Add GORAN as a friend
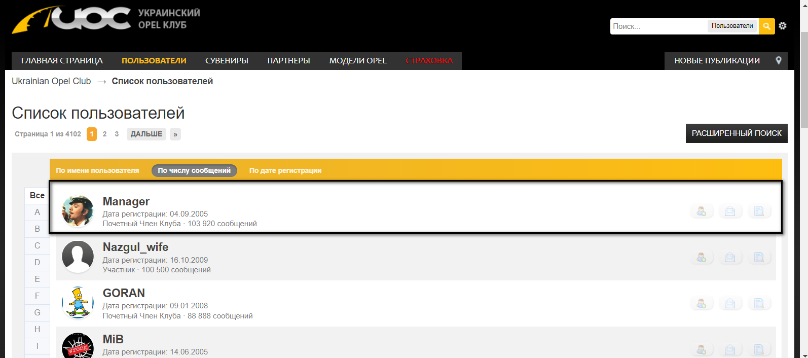808x358 pixels. pos(702,303)
